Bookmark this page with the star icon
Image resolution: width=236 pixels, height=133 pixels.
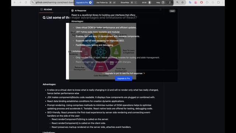[183, 3]
